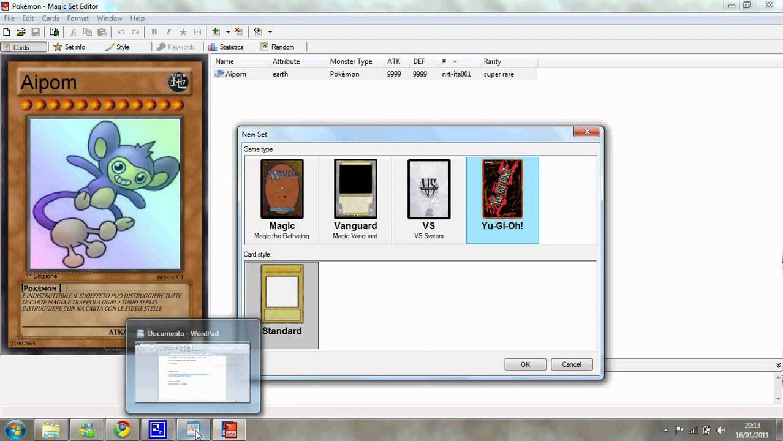Image resolution: width=783 pixels, height=441 pixels.
Task: Open dropdown arrow next to Rotate card
Action: (270, 32)
